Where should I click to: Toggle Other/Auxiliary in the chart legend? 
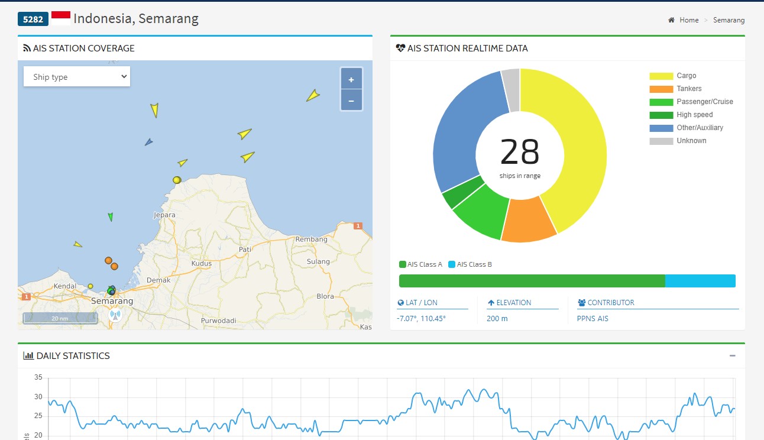pos(700,128)
